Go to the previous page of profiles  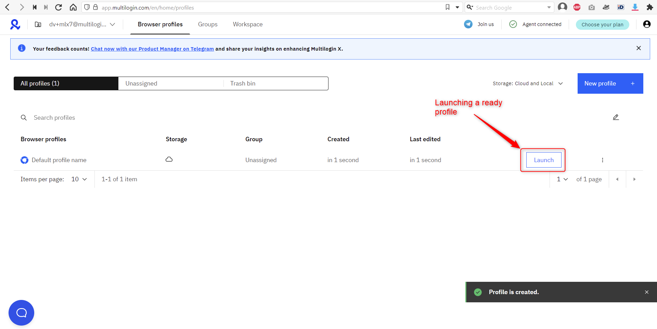[x=617, y=179]
